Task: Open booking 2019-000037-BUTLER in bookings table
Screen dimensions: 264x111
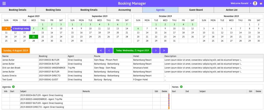Action: pyautogui.click(x=49, y=72)
